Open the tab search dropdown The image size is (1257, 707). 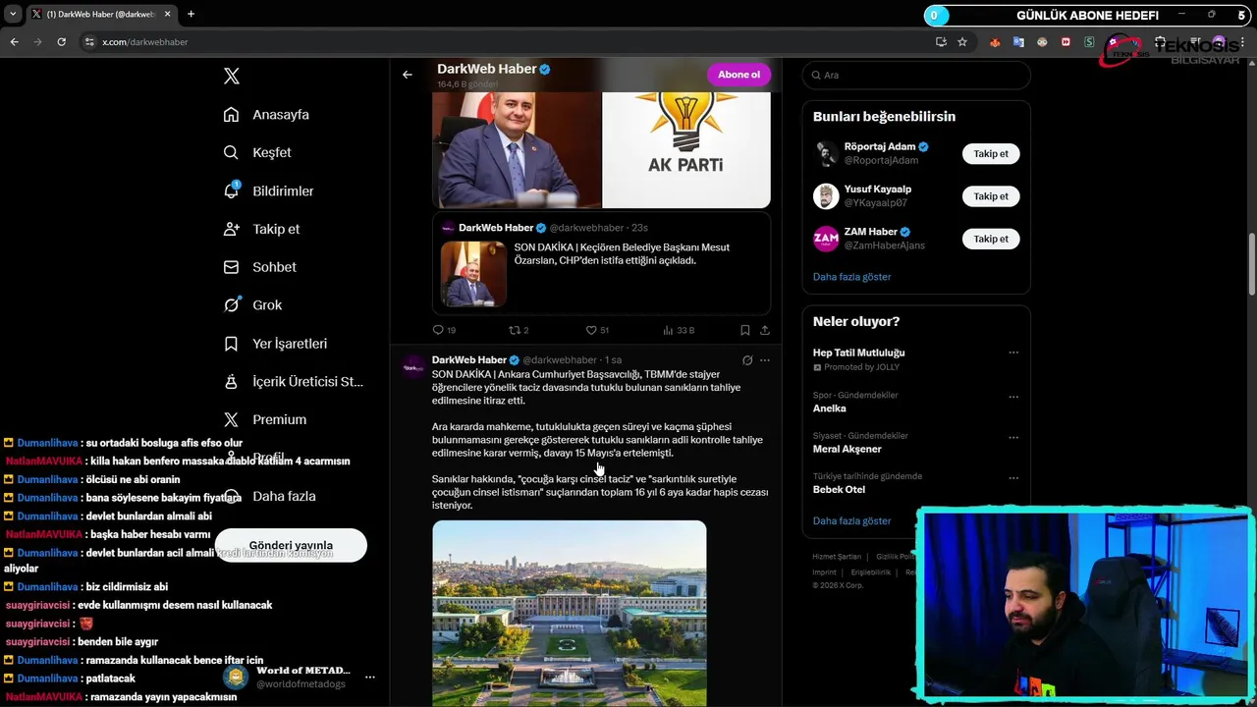pos(12,14)
